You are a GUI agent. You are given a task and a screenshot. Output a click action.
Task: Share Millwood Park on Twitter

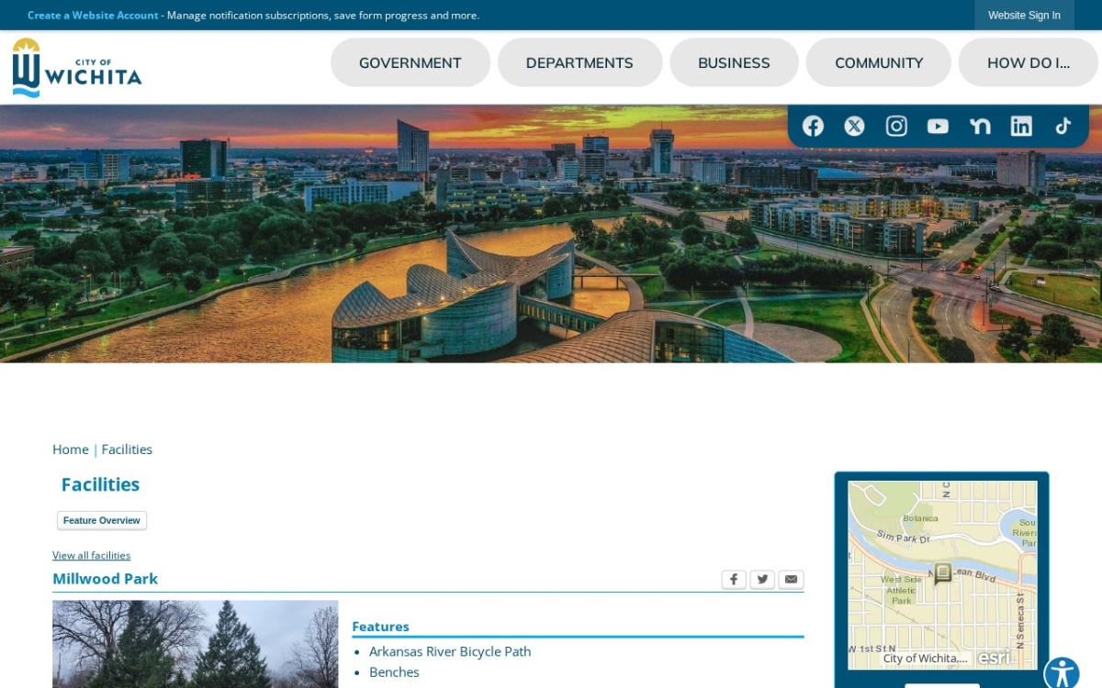pos(762,579)
